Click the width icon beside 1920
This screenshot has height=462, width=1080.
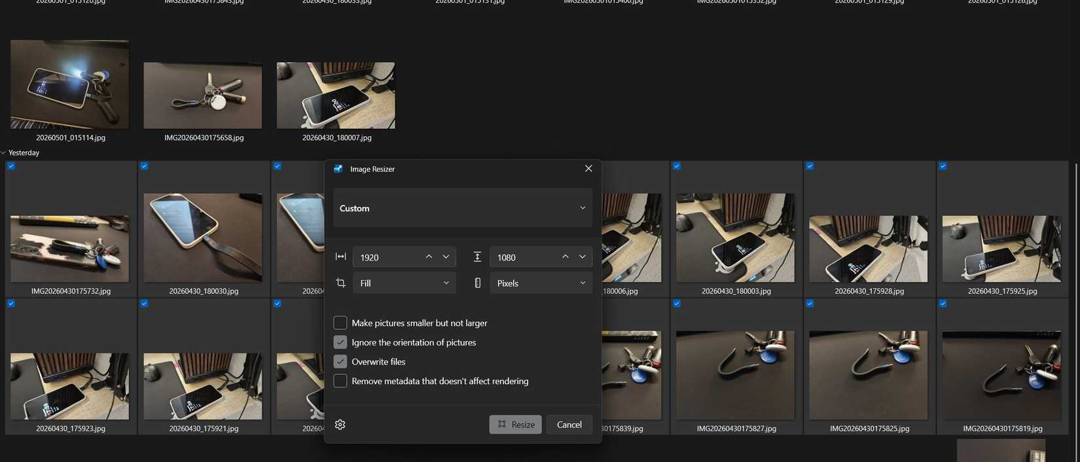point(340,257)
